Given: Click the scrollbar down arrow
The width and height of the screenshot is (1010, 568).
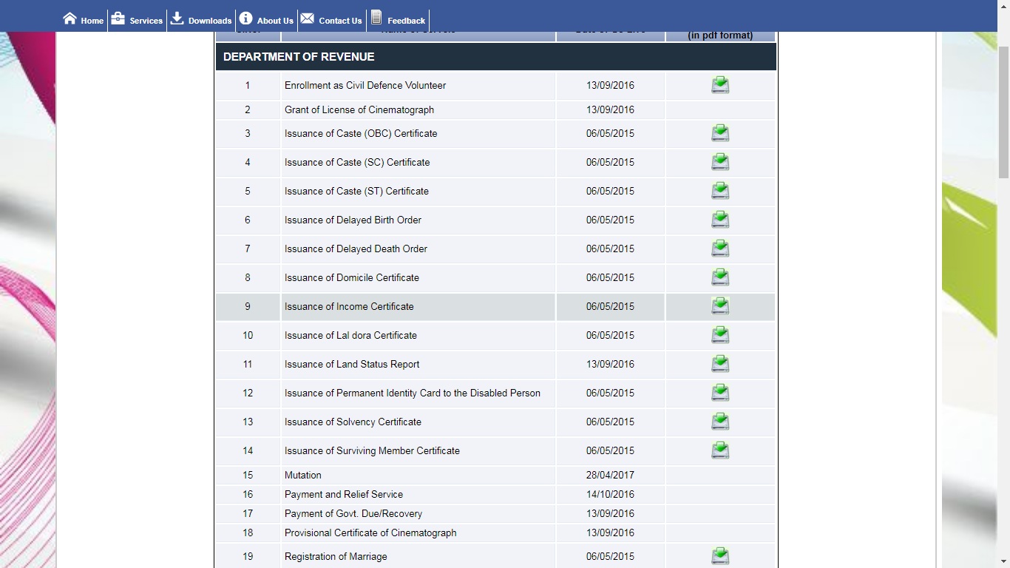Looking at the screenshot, I should click(1004, 562).
